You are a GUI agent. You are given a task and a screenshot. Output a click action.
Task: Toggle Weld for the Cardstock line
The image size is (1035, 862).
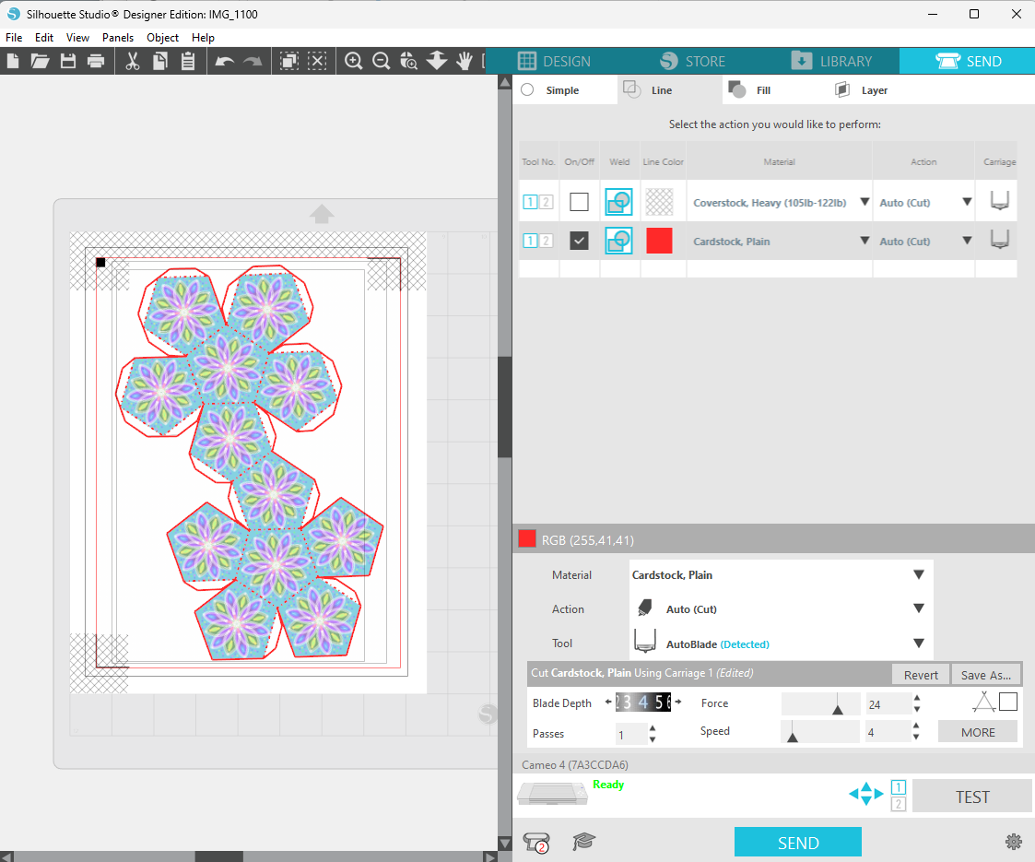point(618,241)
